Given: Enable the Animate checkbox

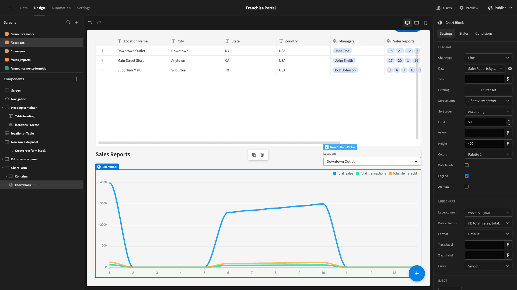Looking at the screenshot, I should 467,187.
